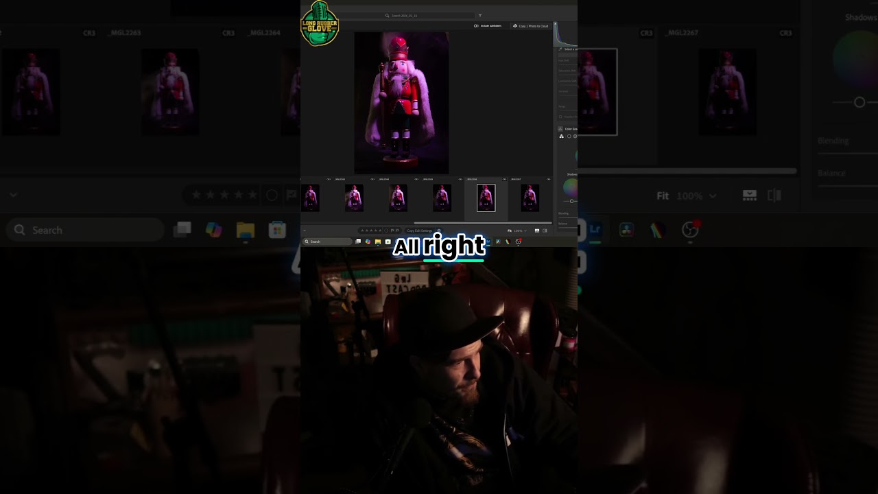Toggle the filmstrip view icon
The width and height of the screenshot is (878, 494).
pyautogui.click(x=537, y=231)
